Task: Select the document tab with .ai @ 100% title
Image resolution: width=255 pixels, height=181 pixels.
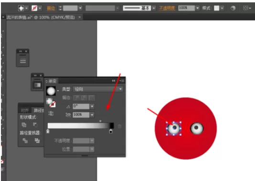Action: pos(41,17)
